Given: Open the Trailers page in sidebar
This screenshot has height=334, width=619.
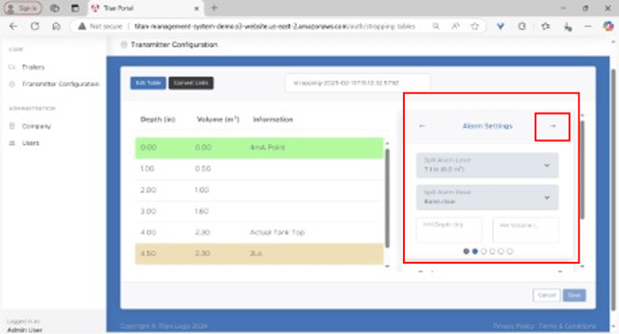Looking at the screenshot, I should point(33,68).
